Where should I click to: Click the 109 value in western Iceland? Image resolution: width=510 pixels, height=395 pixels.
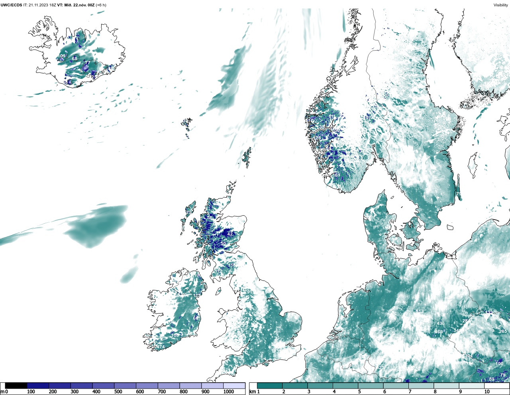pyautogui.click(x=62, y=56)
